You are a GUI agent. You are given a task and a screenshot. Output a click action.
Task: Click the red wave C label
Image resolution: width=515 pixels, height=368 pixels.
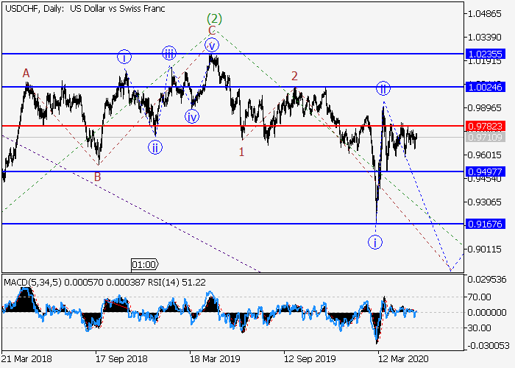point(212,31)
